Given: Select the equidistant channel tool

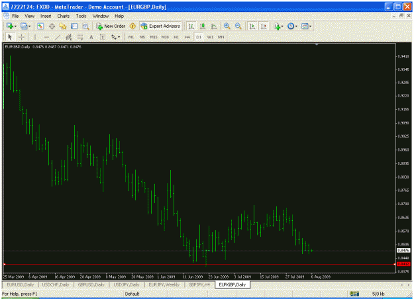Looking at the screenshot, I should click(x=69, y=37).
